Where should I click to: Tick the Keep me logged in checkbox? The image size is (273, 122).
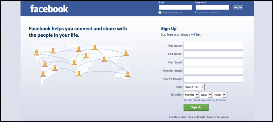(160, 12)
